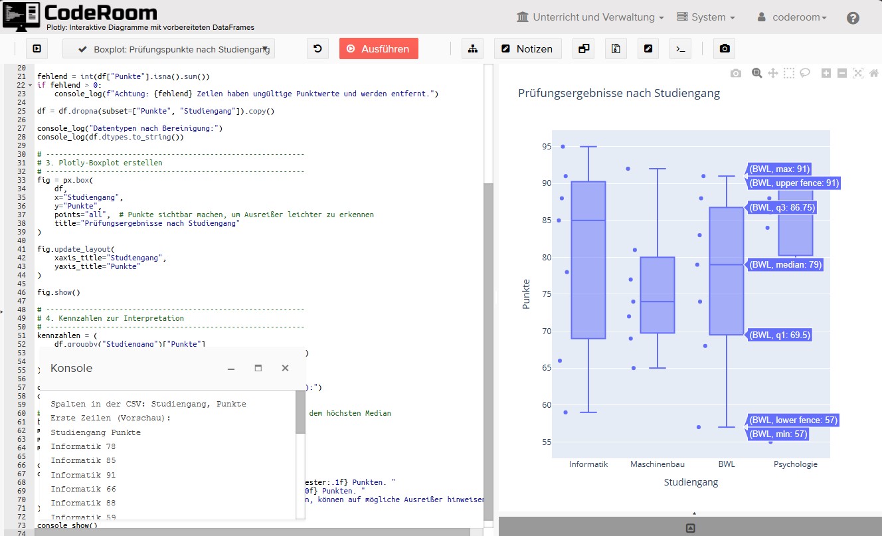
Task: Minimize the Konsole window
Action: 231,368
